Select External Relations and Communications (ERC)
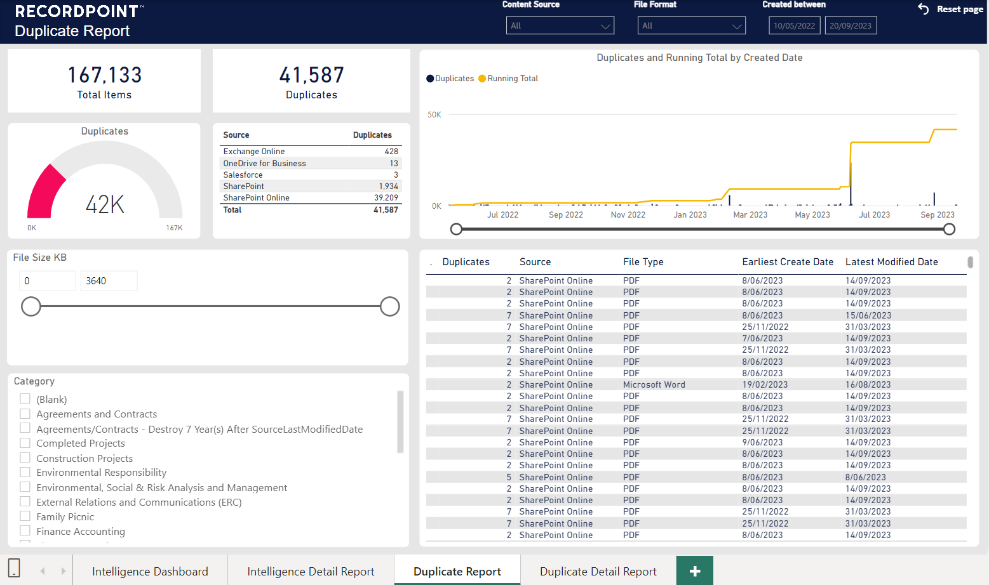This screenshot has width=989, height=585. coord(25,501)
